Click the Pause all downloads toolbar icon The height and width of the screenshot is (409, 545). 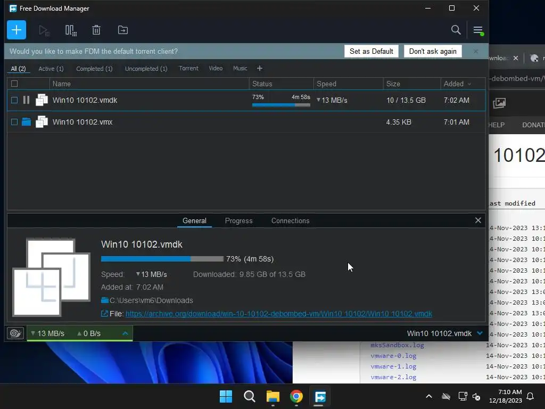pyautogui.click(x=71, y=30)
